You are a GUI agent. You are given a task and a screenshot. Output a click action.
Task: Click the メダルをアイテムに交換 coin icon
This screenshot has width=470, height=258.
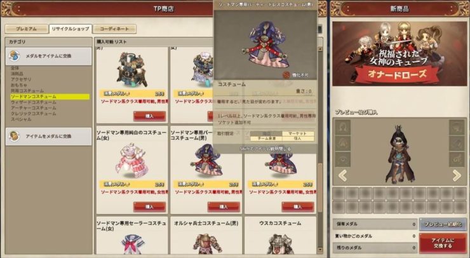coord(14,56)
